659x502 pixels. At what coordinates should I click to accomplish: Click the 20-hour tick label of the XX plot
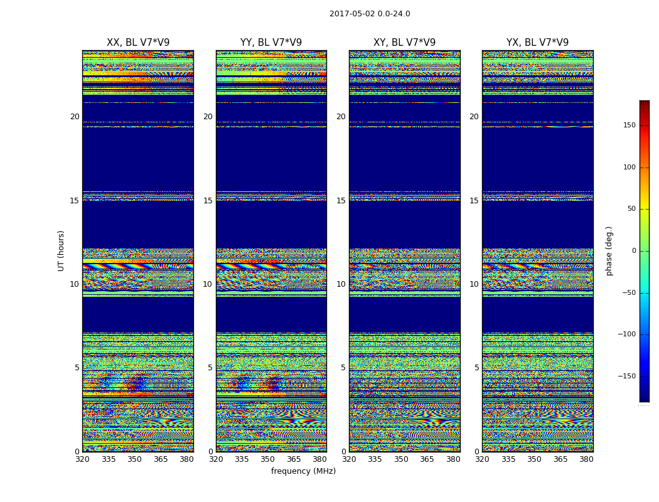[75, 117]
